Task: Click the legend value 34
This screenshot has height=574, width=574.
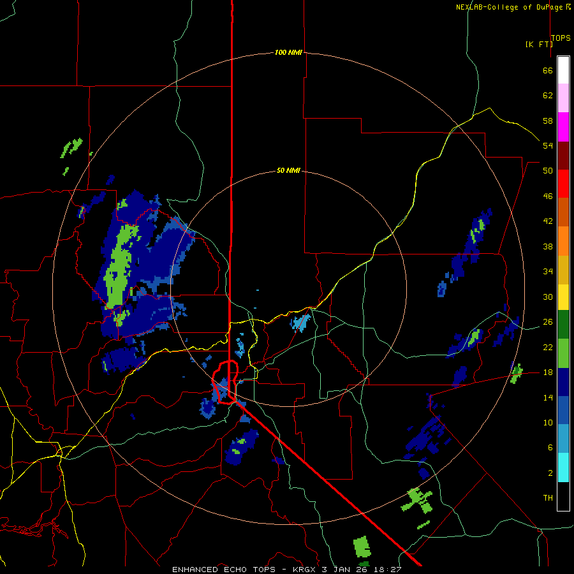Action: [548, 272]
